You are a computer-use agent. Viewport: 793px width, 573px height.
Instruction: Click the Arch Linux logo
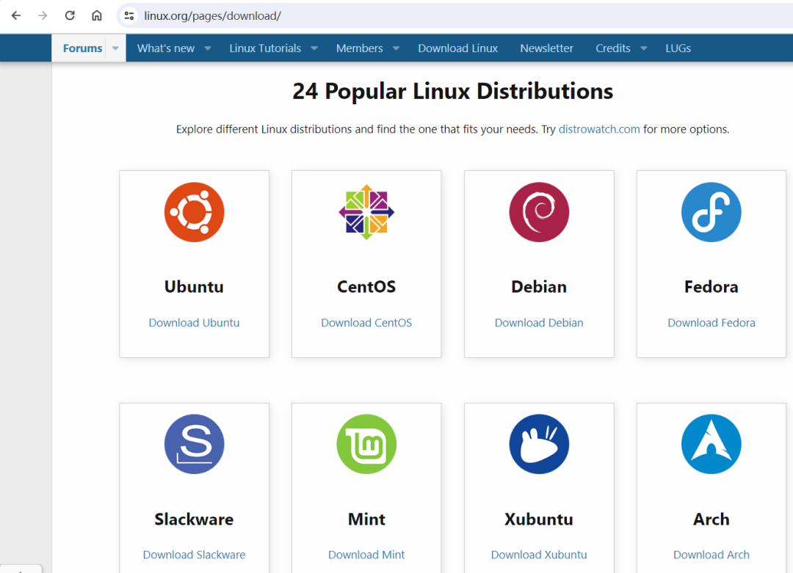click(711, 444)
